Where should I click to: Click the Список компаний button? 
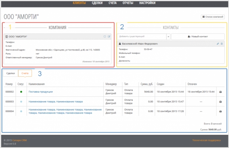point(213,17)
